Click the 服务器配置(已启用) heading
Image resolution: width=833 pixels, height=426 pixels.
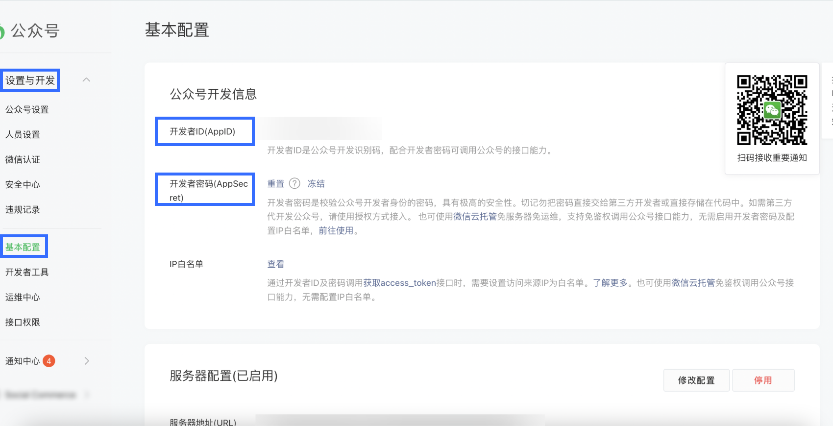[223, 376]
